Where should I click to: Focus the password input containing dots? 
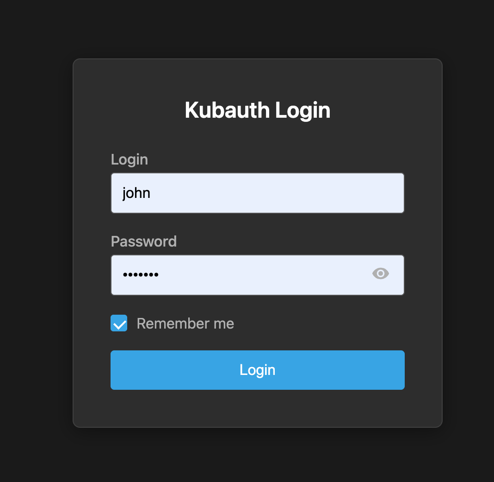pyautogui.click(x=231, y=275)
